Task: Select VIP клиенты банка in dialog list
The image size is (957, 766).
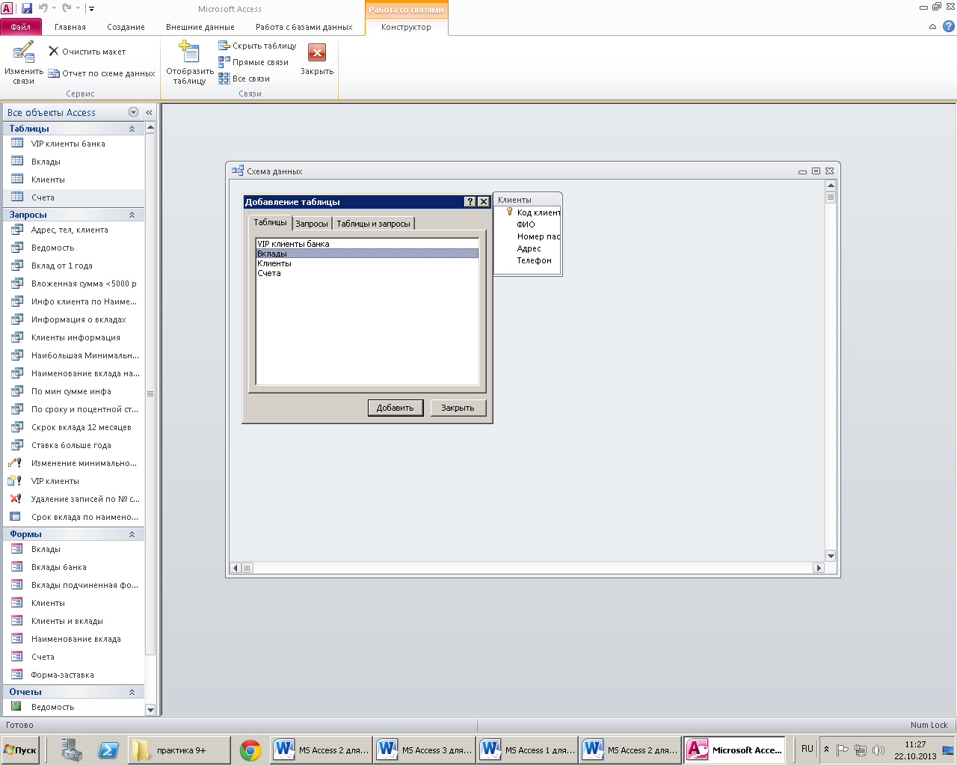Action: [x=367, y=244]
